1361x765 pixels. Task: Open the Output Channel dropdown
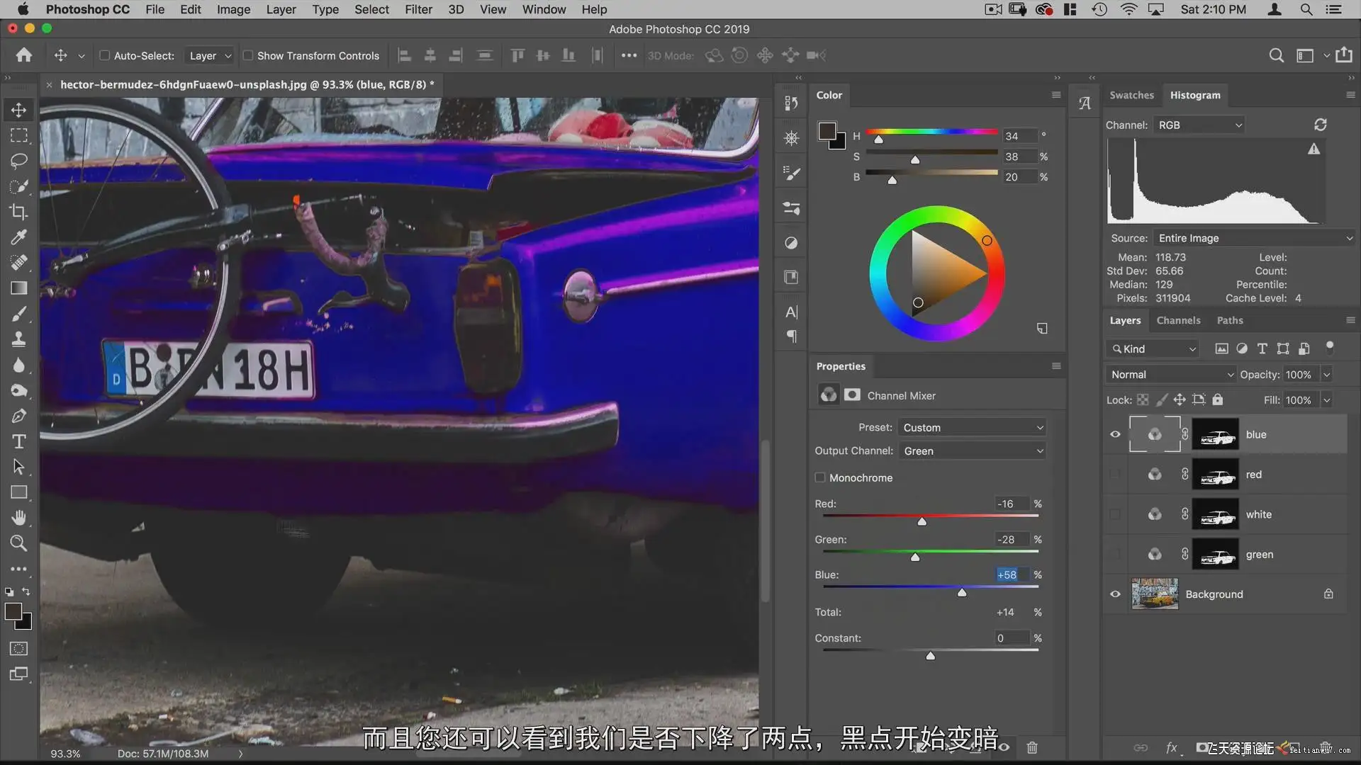point(973,450)
